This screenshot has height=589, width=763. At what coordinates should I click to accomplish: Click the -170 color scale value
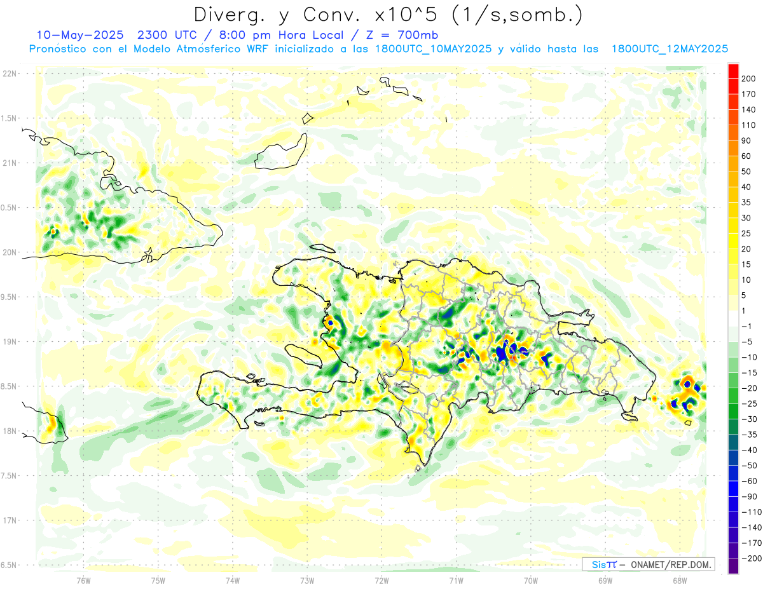pyautogui.click(x=751, y=543)
